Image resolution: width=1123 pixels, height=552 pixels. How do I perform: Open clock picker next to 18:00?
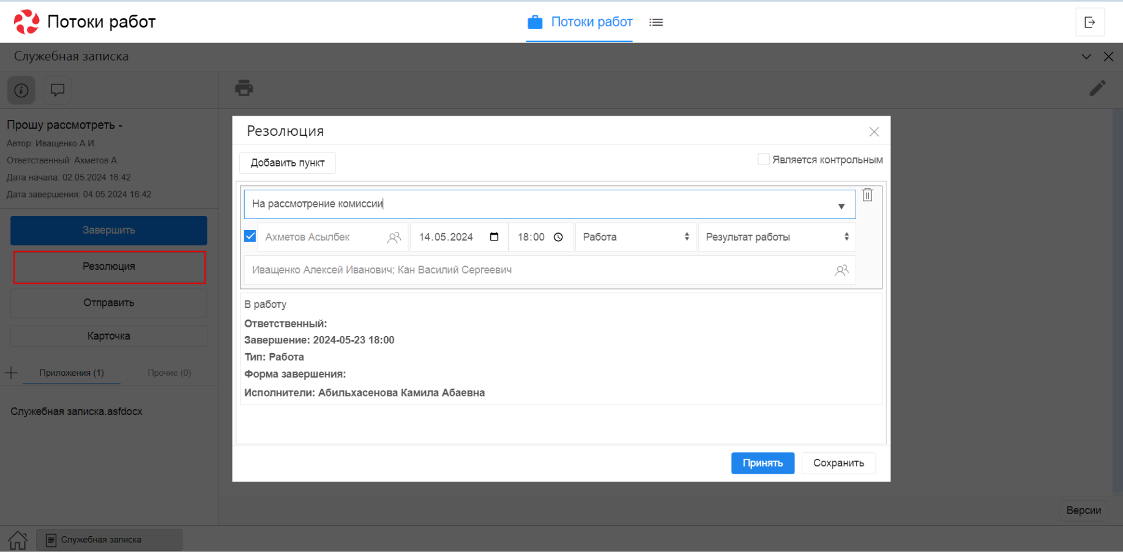(558, 237)
